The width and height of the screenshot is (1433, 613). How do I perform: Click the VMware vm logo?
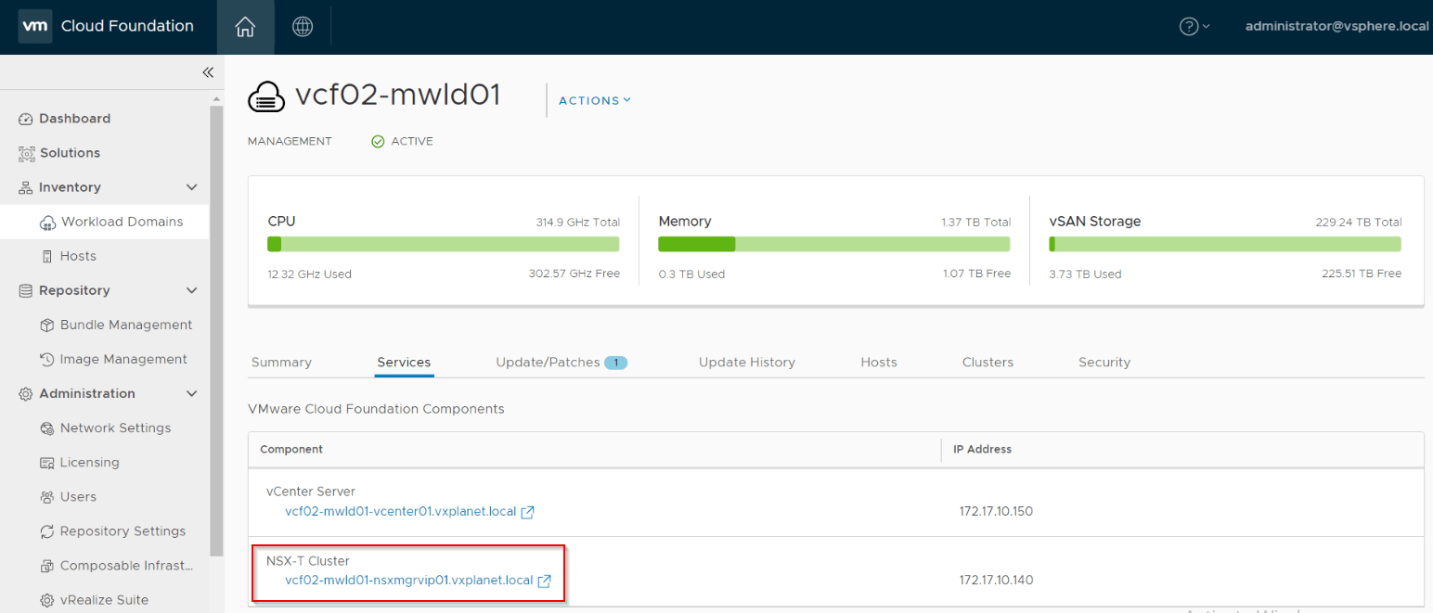pyautogui.click(x=34, y=26)
